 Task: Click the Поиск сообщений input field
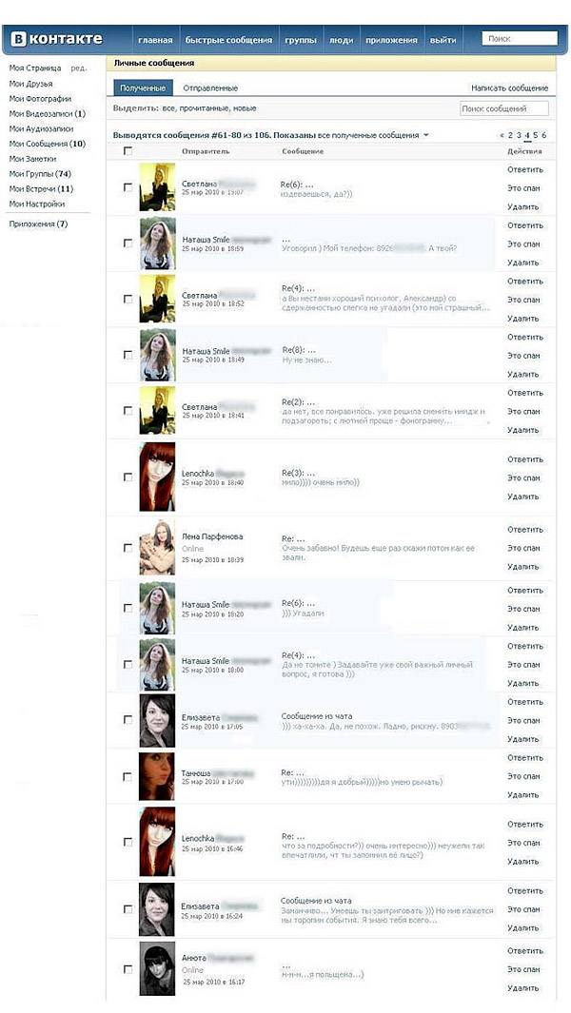(x=503, y=108)
